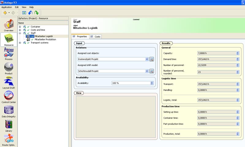Expand the Transport systems tree node
The height and width of the screenshot is (147, 245).
click(20, 43)
